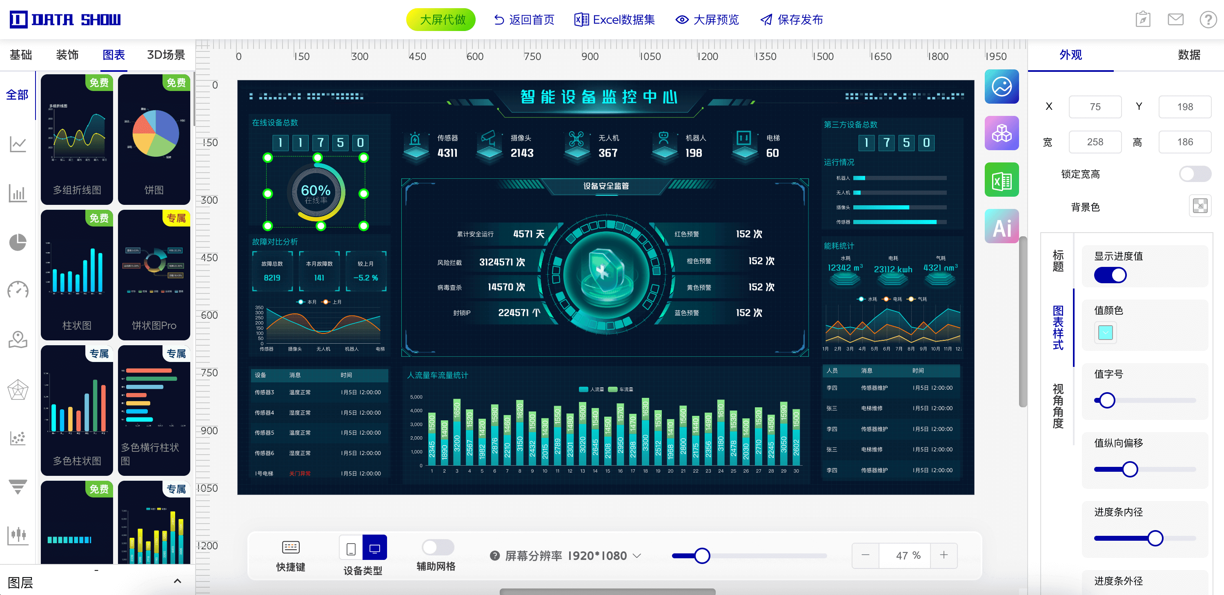Open 大屏预览 to preview the dashboard
The height and width of the screenshot is (595, 1224).
(707, 20)
